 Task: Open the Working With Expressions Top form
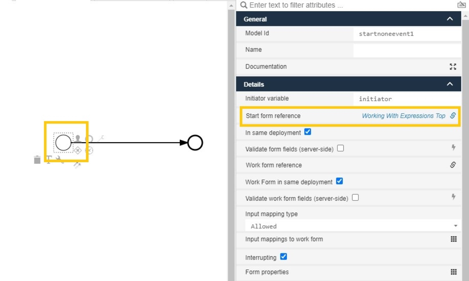click(403, 116)
